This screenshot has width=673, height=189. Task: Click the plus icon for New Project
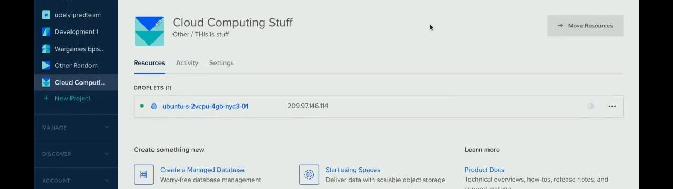46,98
